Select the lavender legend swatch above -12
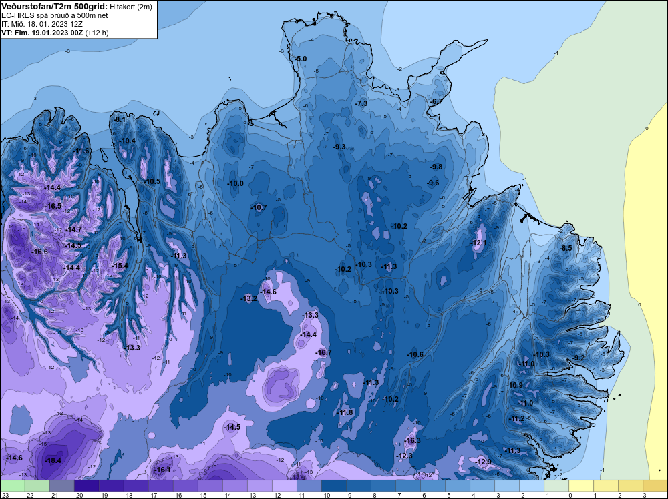Viewport: 668px width, 499px height. [x=284, y=486]
